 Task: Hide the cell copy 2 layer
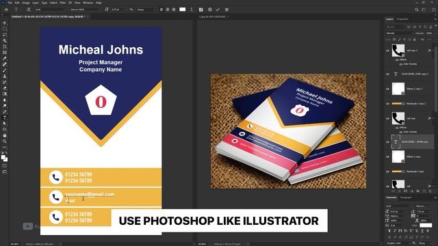click(x=388, y=51)
